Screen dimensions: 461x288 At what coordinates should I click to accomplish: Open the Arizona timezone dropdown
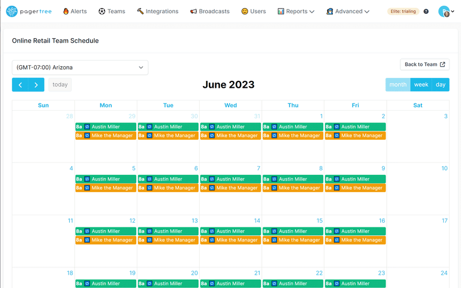pyautogui.click(x=80, y=68)
